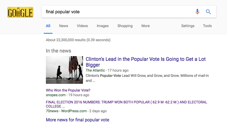Switch to the Videos tab
Screen dimensions: 227x128
(82, 26)
